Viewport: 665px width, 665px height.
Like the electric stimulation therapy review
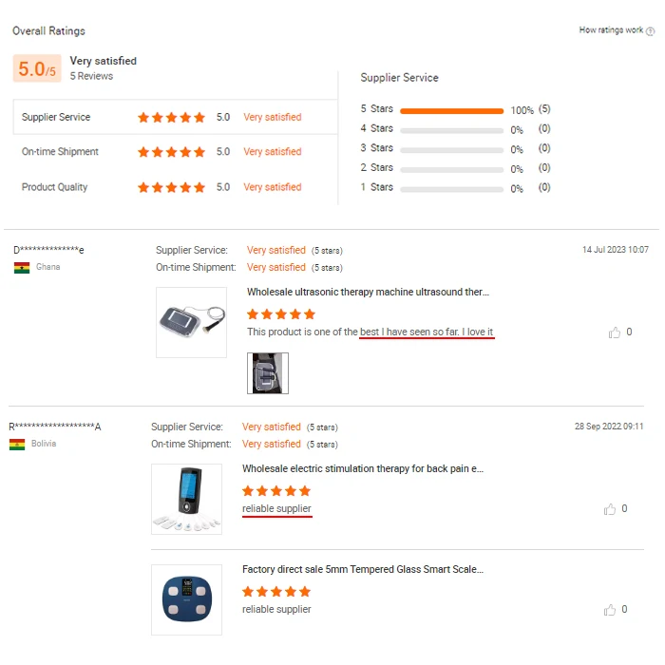pos(610,509)
